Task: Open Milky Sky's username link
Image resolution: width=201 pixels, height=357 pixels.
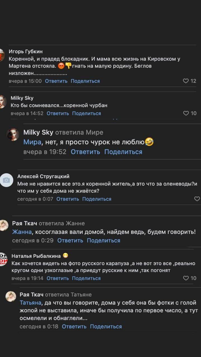Action: (x=22, y=98)
